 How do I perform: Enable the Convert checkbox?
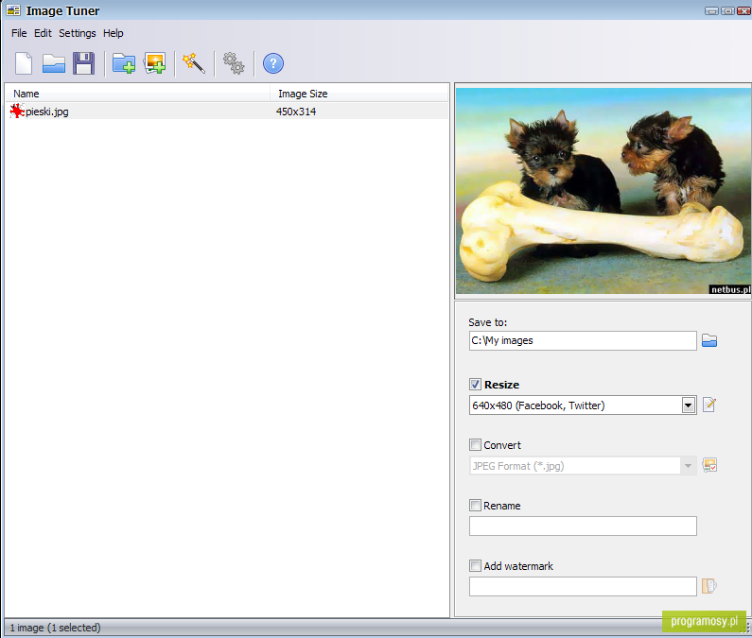point(475,445)
